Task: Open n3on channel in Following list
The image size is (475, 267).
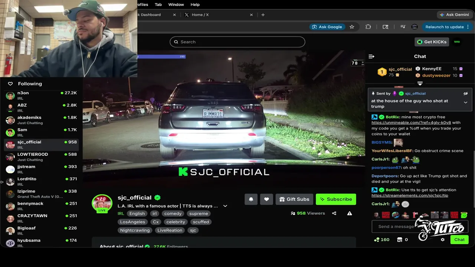Action: click(x=42, y=95)
